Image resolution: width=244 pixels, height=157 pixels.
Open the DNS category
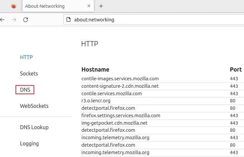(25, 90)
